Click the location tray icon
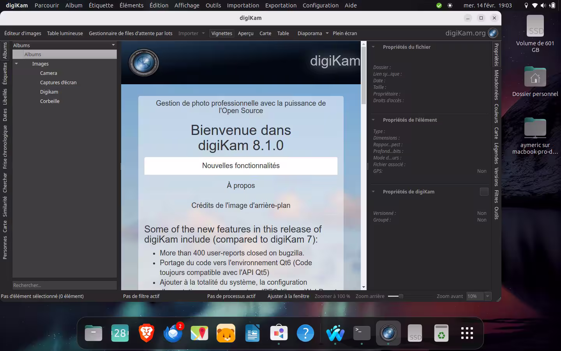Screen dimensions: 561x351 [x=526, y=5]
